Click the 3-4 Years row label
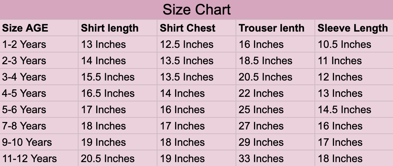 [24, 77]
